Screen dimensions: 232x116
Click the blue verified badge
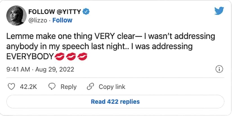point(88,11)
